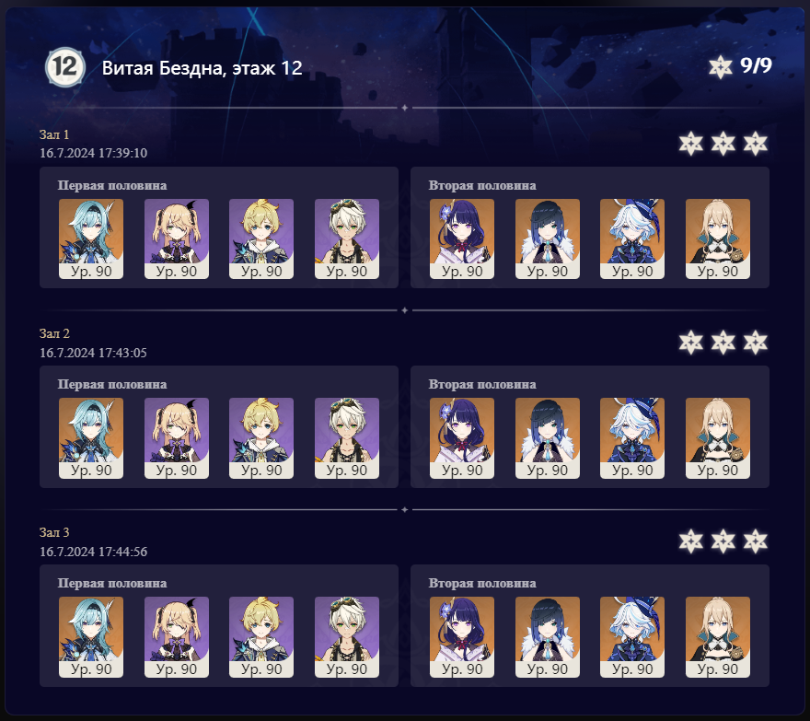Screen dimensions: 810x721
Task: Click Eula portrait in Зал 3 first half
Action: tap(91, 637)
